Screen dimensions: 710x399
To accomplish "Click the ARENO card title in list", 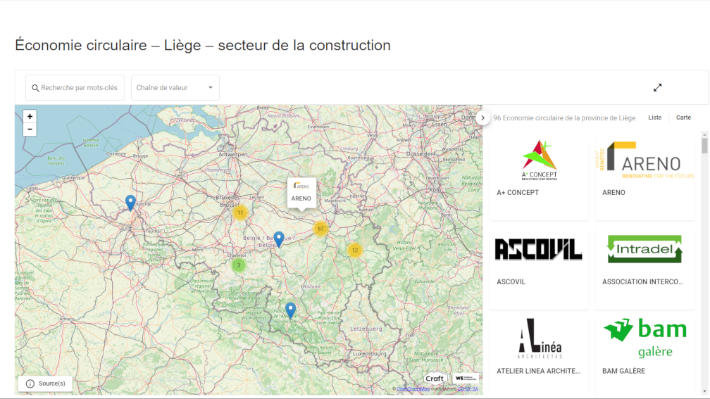I will (614, 193).
